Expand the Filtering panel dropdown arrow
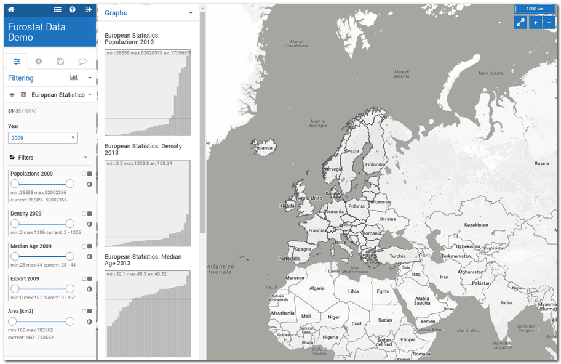The width and height of the screenshot is (561, 364). pos(90,78)
